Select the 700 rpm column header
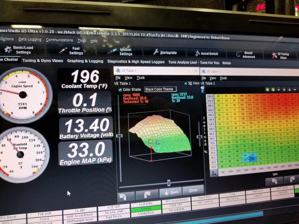The width and height of the screenshot is (299, 224). [x=222, y=172]
